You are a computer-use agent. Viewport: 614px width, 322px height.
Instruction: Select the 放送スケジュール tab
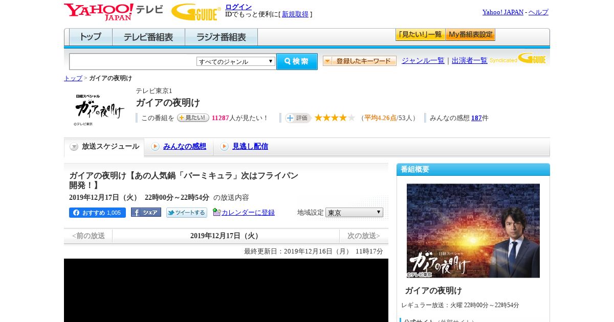tap(104, 147)
